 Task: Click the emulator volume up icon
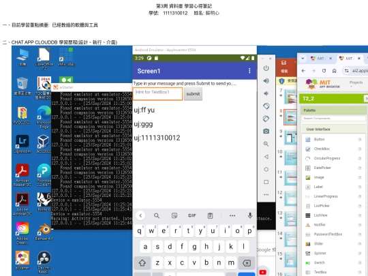click(266, 81)
